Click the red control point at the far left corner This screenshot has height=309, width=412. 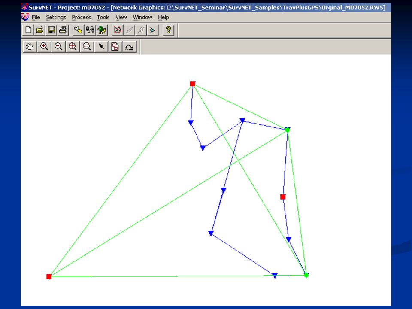(49, 277)
